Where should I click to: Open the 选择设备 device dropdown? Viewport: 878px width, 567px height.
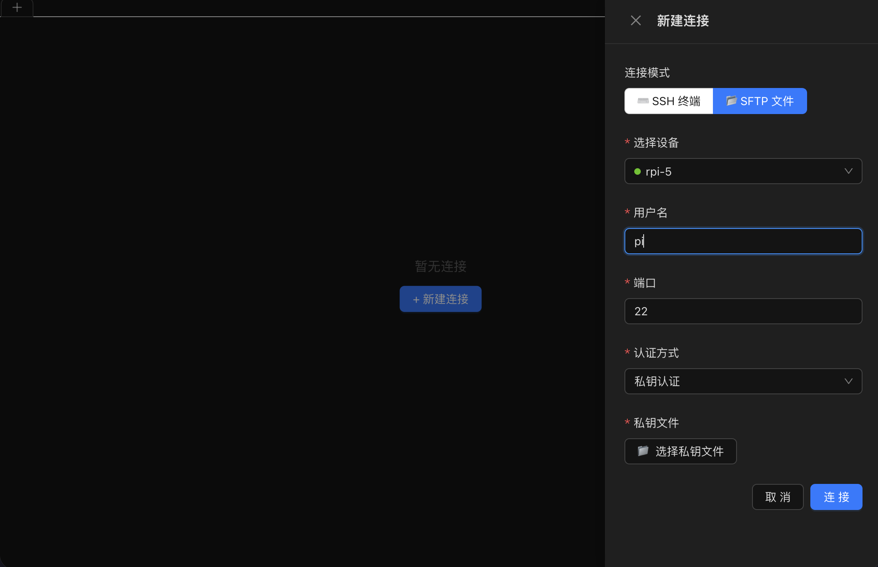click(743, 171)
